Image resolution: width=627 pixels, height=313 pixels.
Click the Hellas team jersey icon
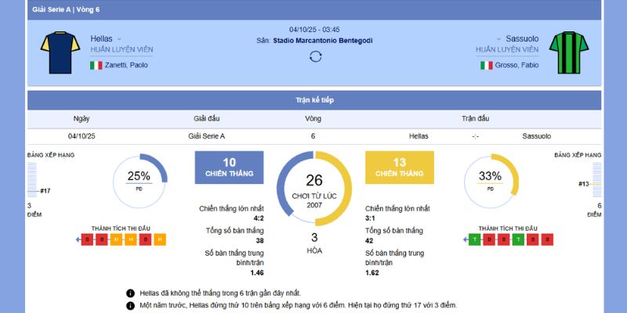(59, 52)
